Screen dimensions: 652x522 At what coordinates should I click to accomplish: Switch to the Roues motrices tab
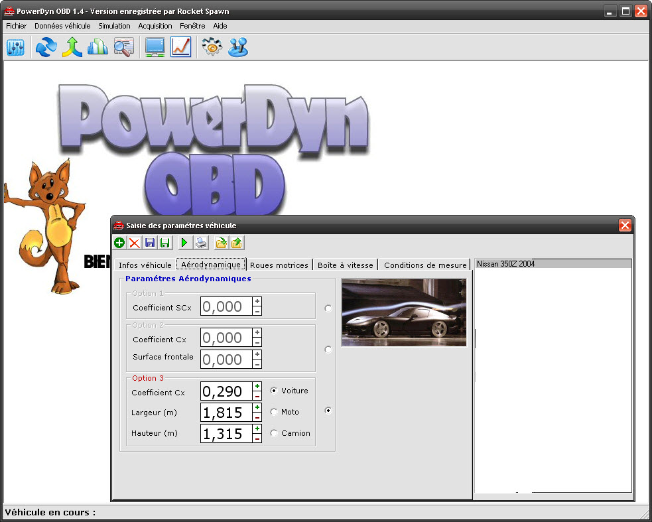point(279,265)
